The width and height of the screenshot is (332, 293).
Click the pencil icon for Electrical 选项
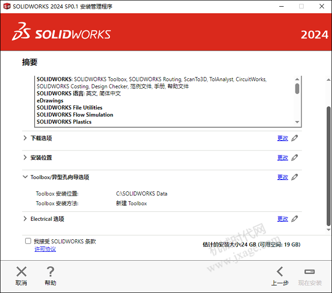295,219
